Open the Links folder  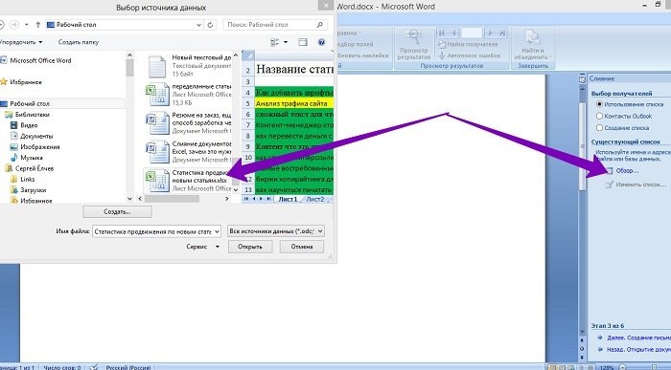click(x=23, y=179)
